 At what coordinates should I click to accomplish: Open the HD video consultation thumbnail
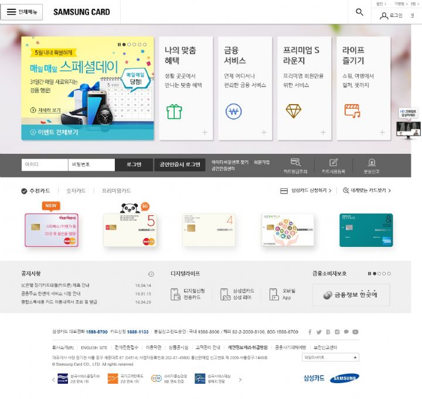(x=409, y=123)
